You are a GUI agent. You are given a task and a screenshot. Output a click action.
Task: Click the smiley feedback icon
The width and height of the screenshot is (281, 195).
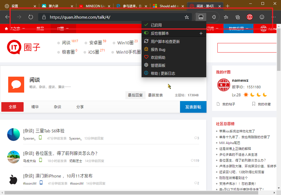tap(262, 17)
